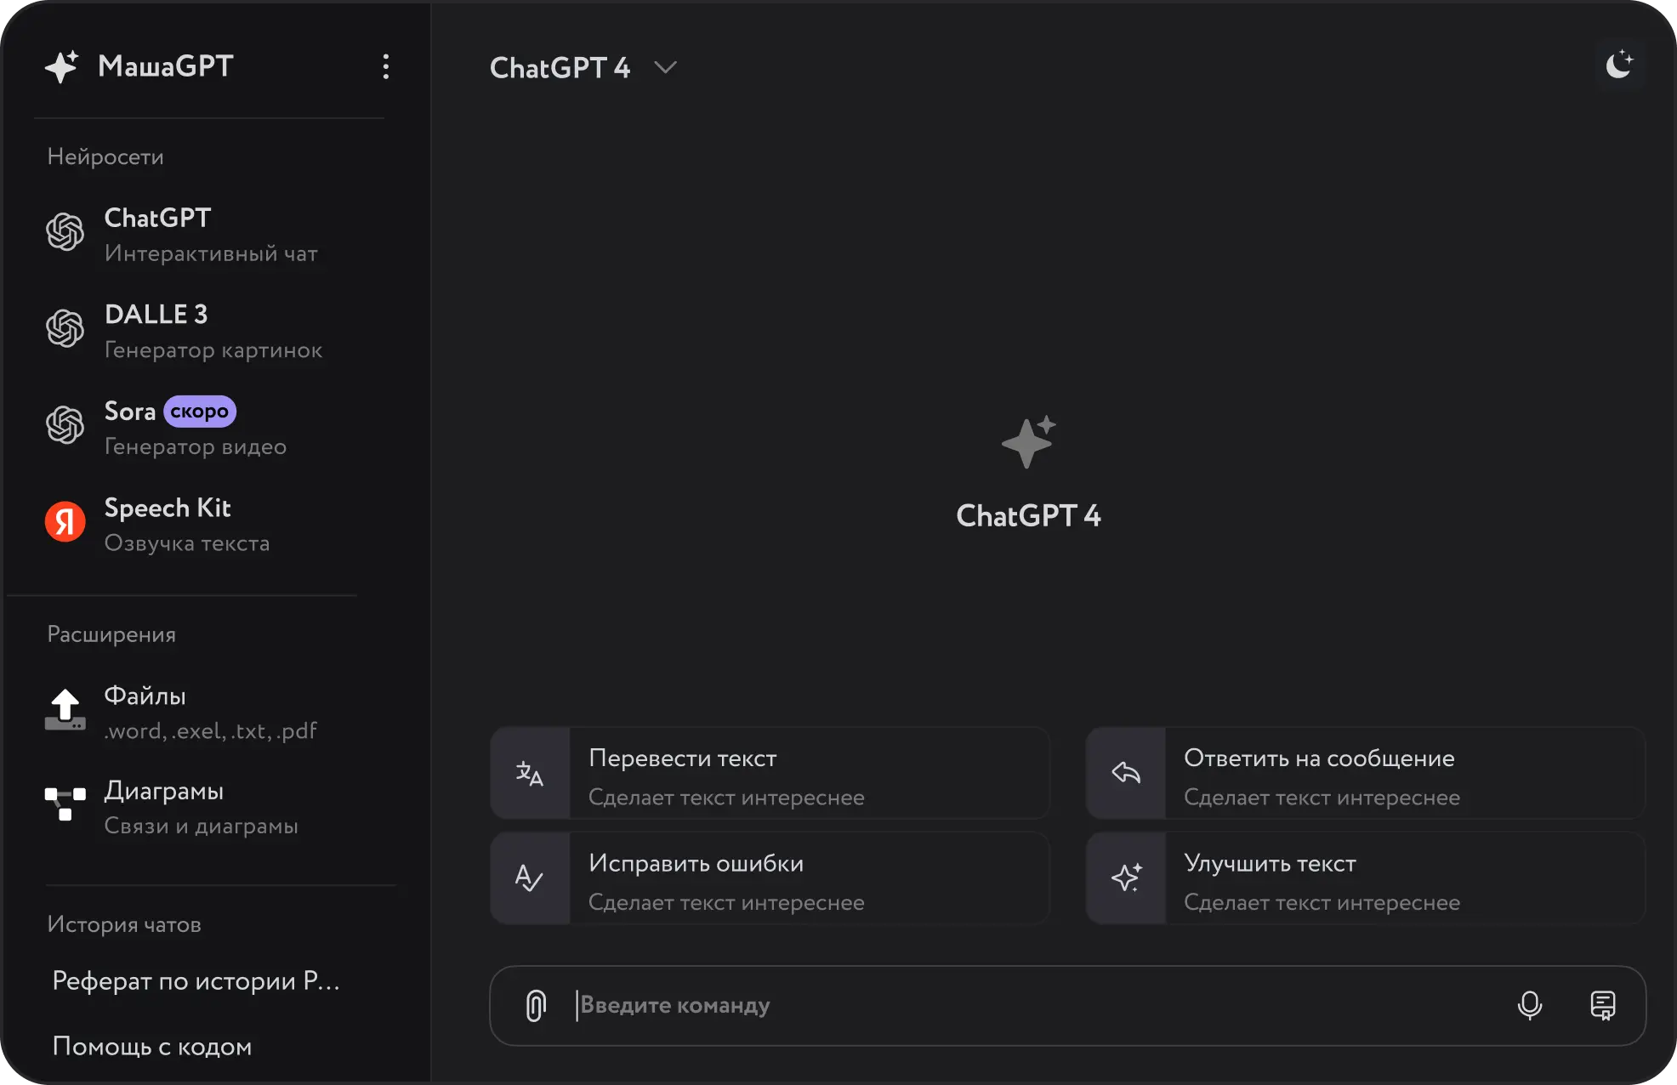Image resolution: width=1677 pixels, height=1085 pixels.
Task: Choose the Улучшить текст suggestion card
Action: [x=1366, y=878]
